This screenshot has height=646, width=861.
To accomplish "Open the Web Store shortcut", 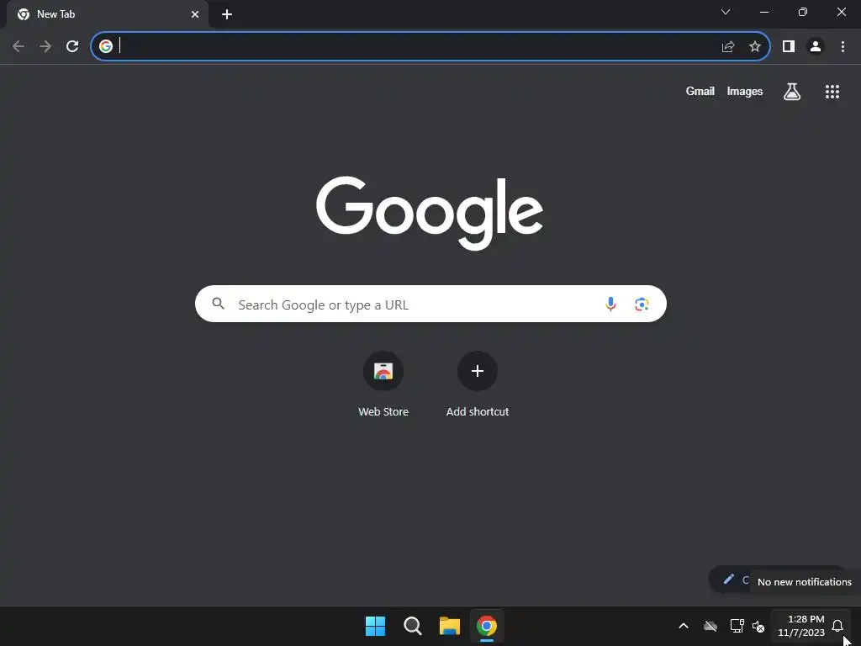I will click(x=383, y=384).
